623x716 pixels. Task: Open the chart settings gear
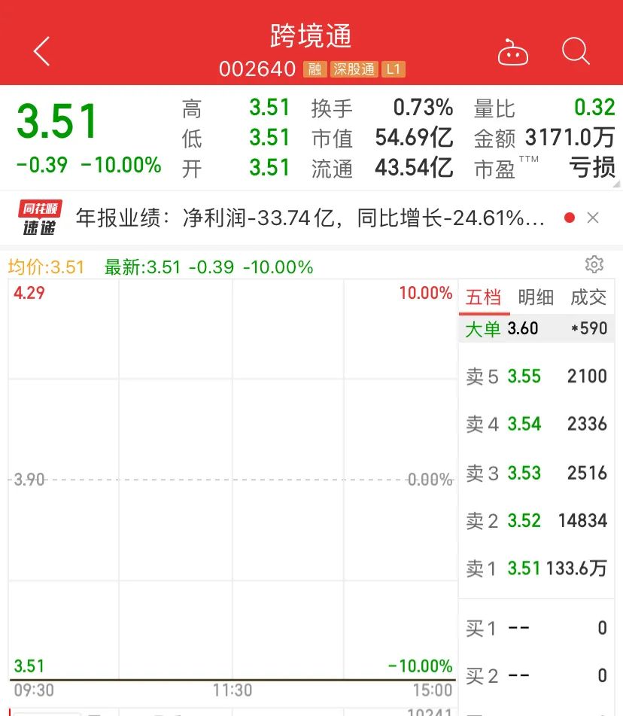[x=594, y=264]
